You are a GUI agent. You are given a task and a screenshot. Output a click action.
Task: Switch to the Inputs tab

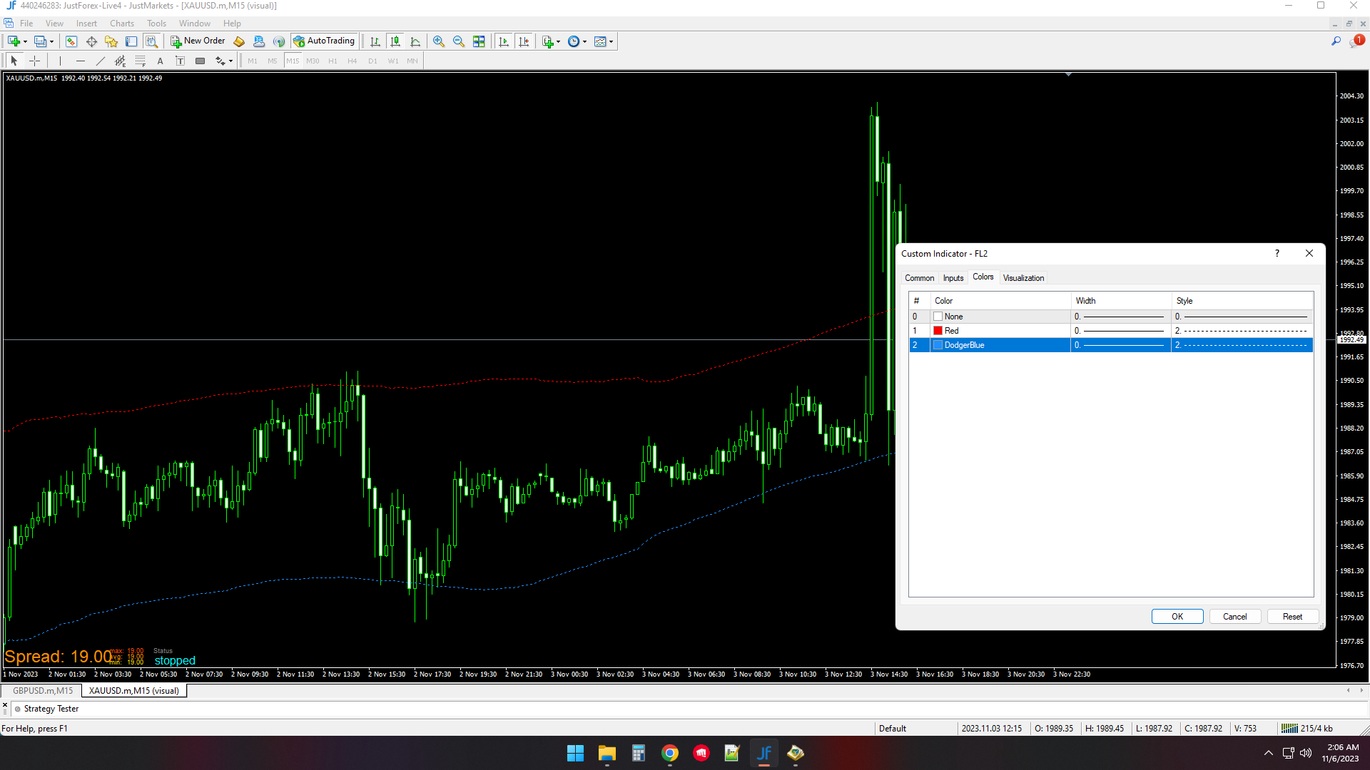pyautogui.click(x=953, y=278)
